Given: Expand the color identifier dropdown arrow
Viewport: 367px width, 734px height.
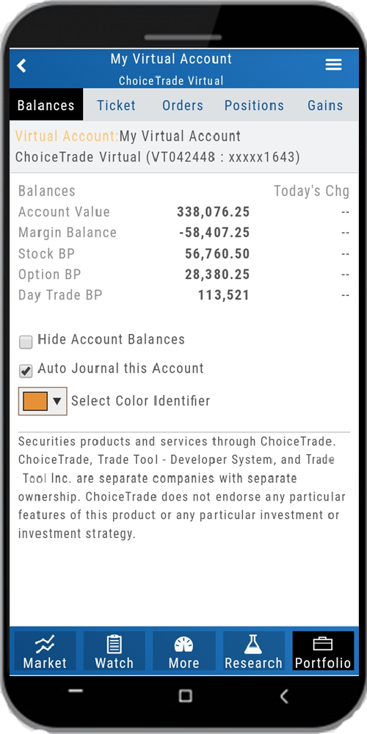Looking at the screenshot, I should 57,401.
